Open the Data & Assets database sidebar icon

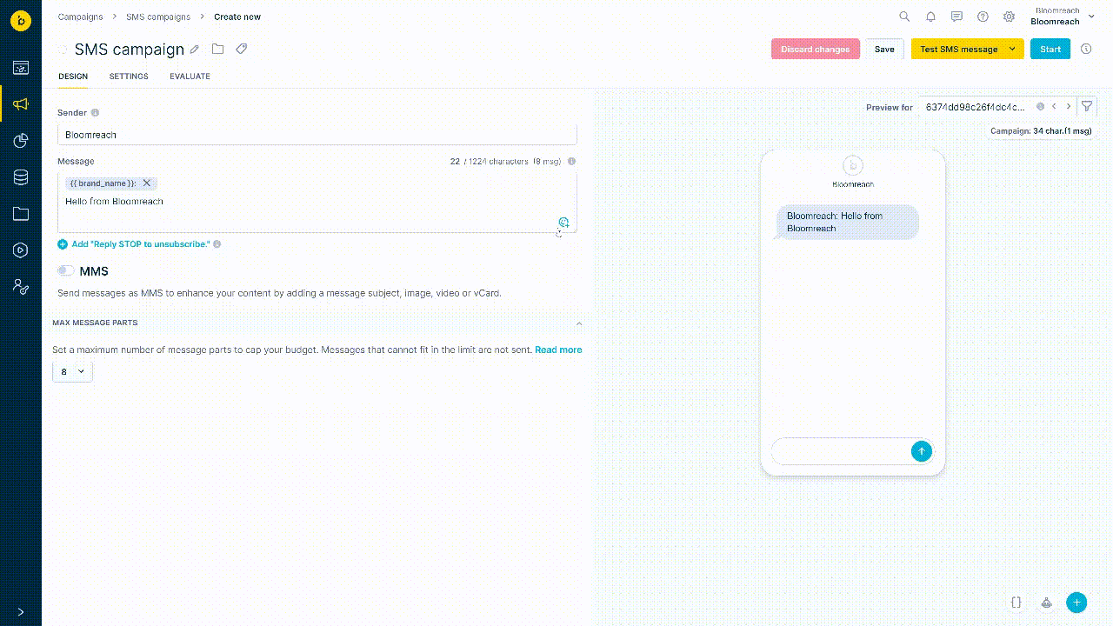coord(21,177)
